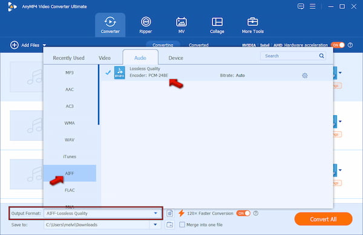Open the Output Format dropdown

[x=155, y=213]
